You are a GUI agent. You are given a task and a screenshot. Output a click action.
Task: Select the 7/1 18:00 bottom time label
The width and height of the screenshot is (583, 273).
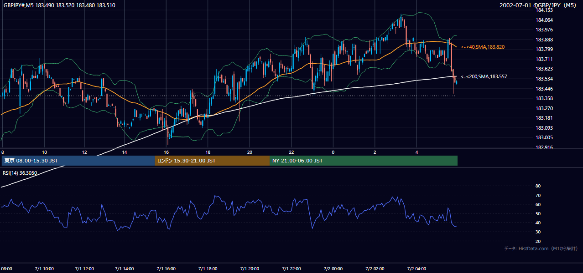click(x=208, y=269)
